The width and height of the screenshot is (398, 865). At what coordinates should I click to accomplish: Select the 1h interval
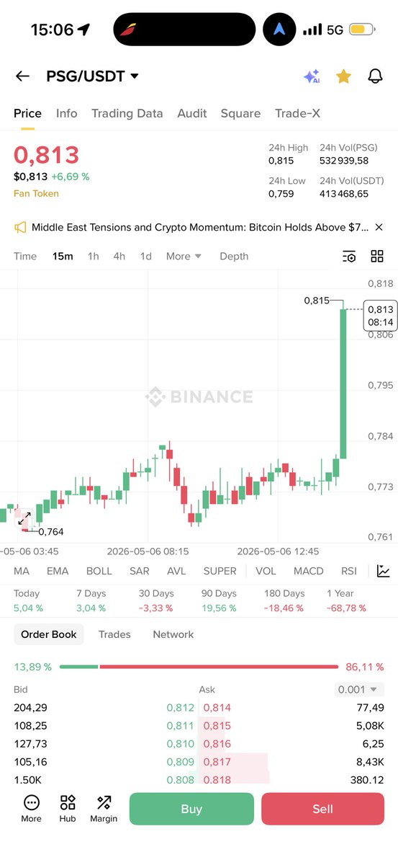pyautogui.click(x=94, y=256)
